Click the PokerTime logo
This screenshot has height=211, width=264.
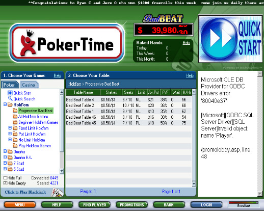click(x=67, y=43)
